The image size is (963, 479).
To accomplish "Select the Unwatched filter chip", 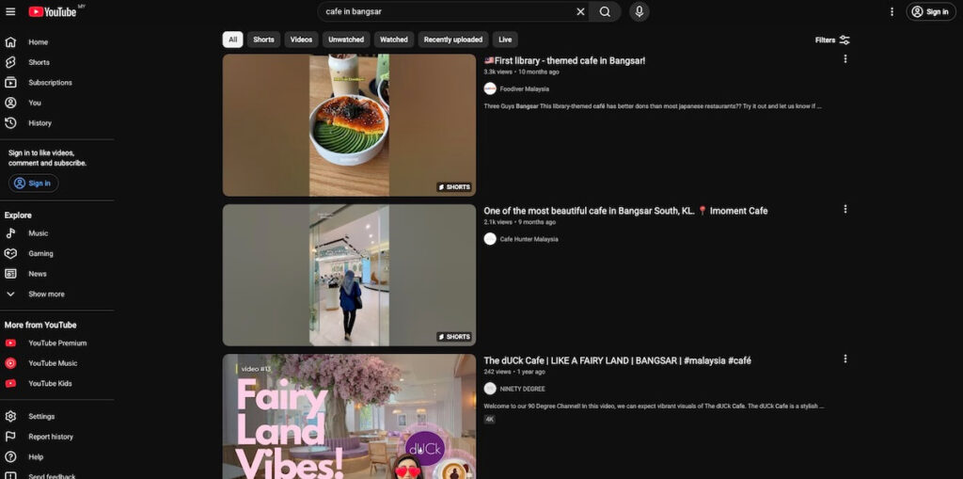I will 346,40.
